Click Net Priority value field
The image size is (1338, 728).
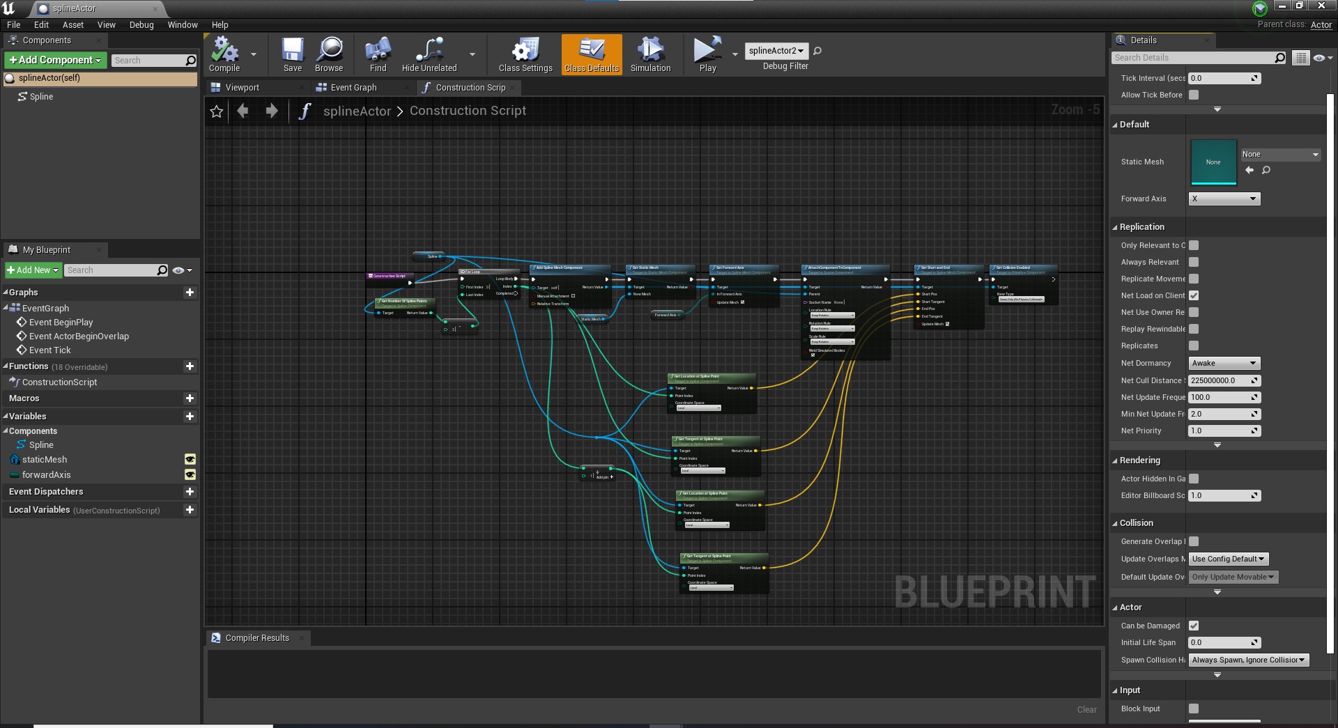tap(1224, 431)
